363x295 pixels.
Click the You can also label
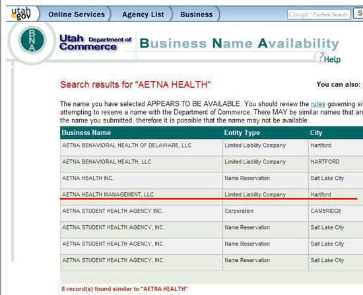(339, 84)
